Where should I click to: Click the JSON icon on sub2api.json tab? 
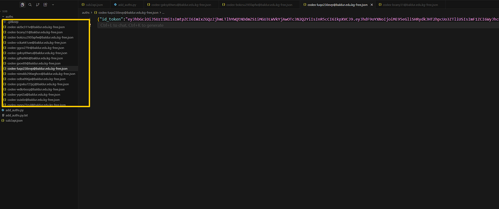(x=83, y=5)
